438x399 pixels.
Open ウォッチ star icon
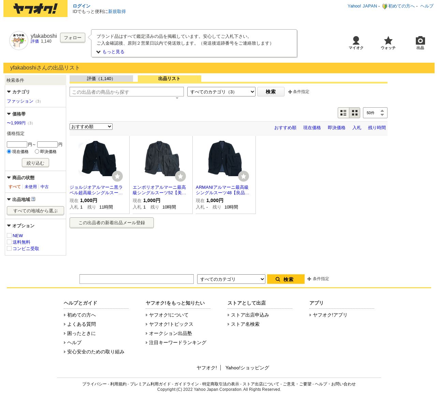pos(388,40)
